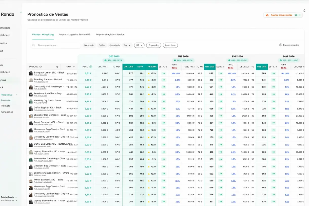This screenshot has width=309, height=206.
Task: Toggle the Crossbody filter chip
Action: click(114, 45)
